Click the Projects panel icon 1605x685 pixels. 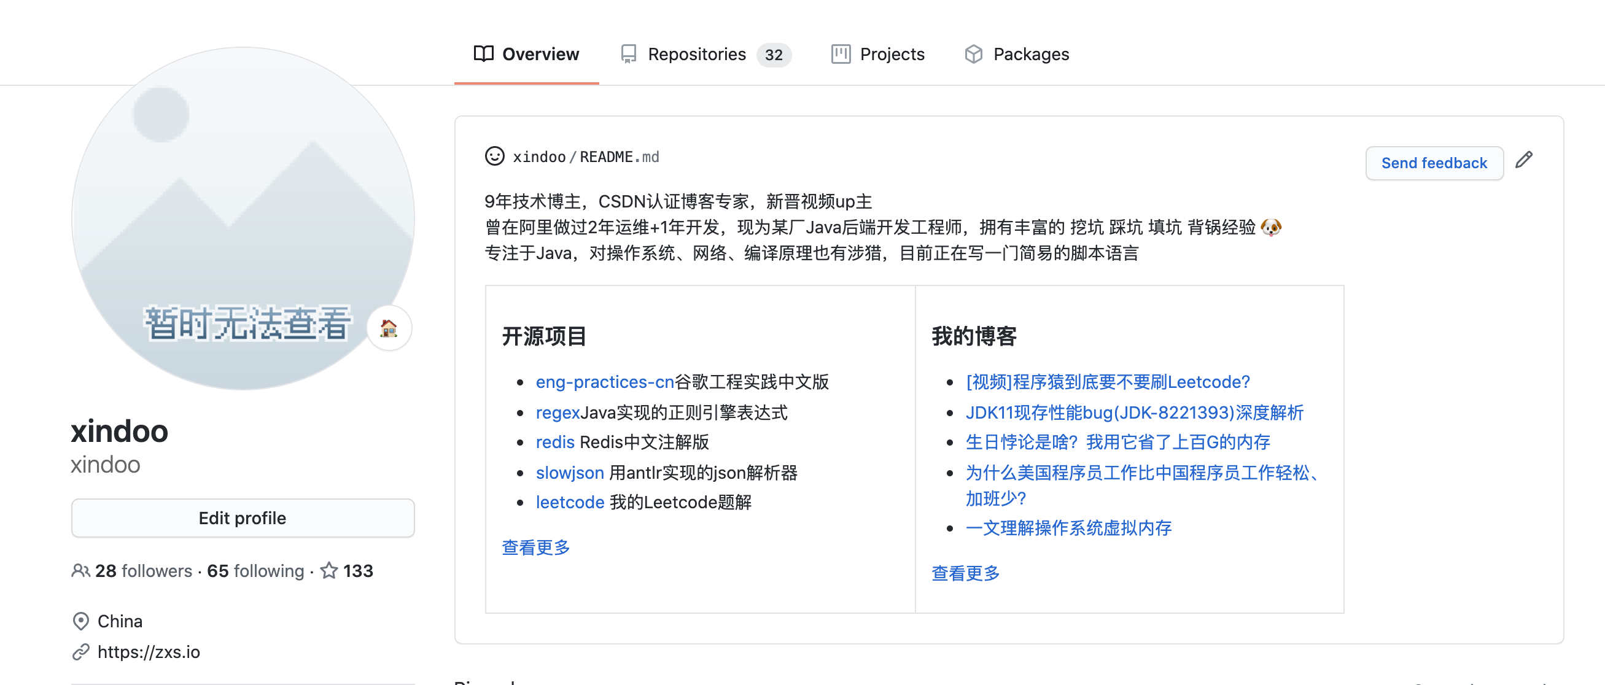tap(841, 54)
